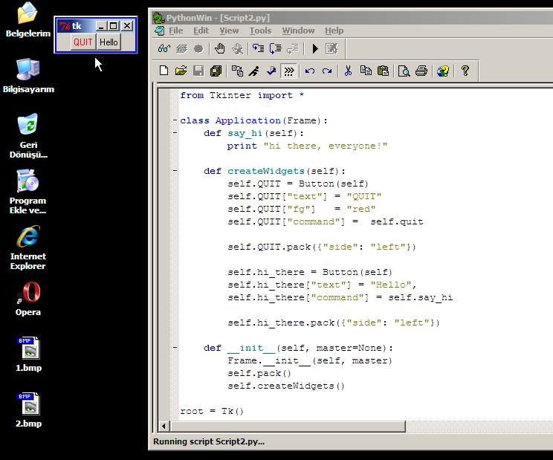Image resolution: width=553 pixels, height=460 pixels.
Task: Paste from clipboard with Paste icon
Action: pos(383,71)
